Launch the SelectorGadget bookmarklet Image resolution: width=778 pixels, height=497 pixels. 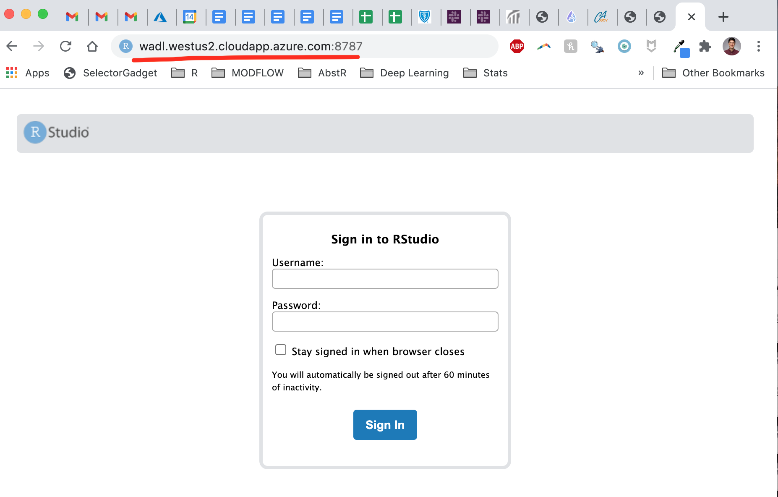point(110,73)
